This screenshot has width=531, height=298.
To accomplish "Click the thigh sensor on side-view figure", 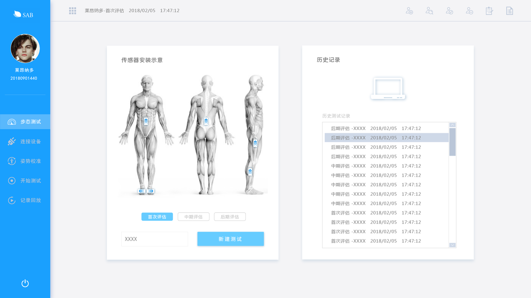I will click(255, 143).
